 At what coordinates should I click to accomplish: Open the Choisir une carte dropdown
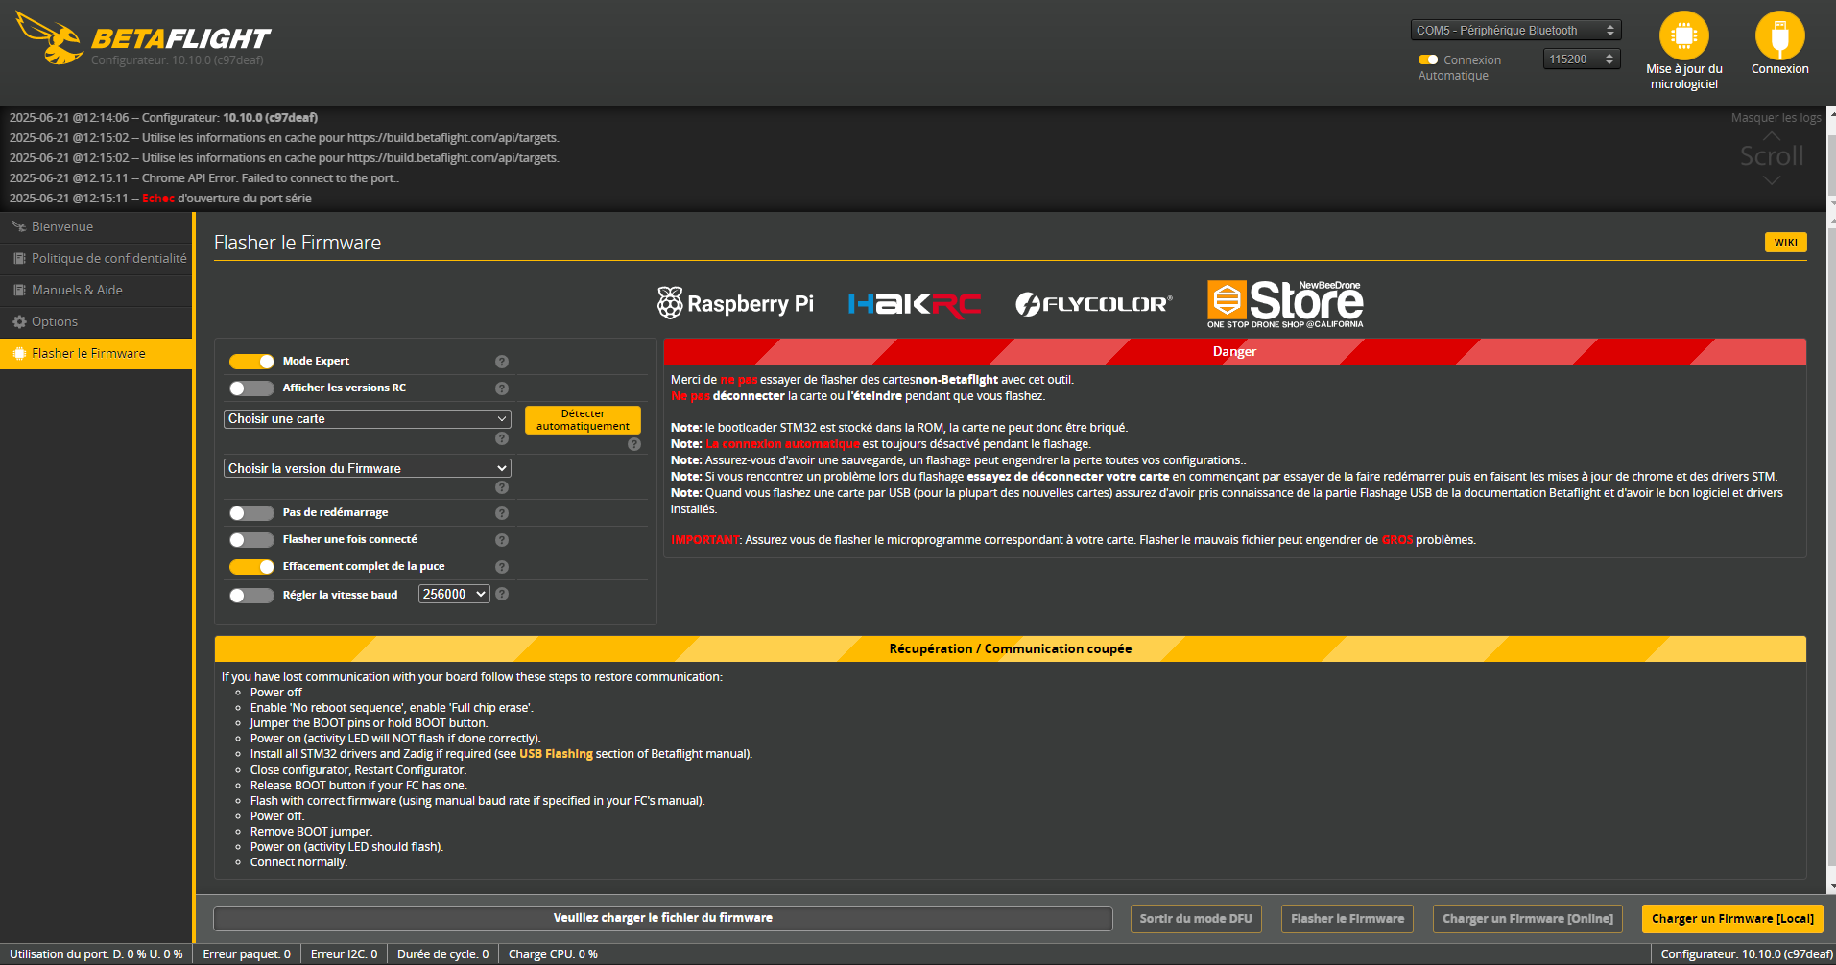[367, 419]
